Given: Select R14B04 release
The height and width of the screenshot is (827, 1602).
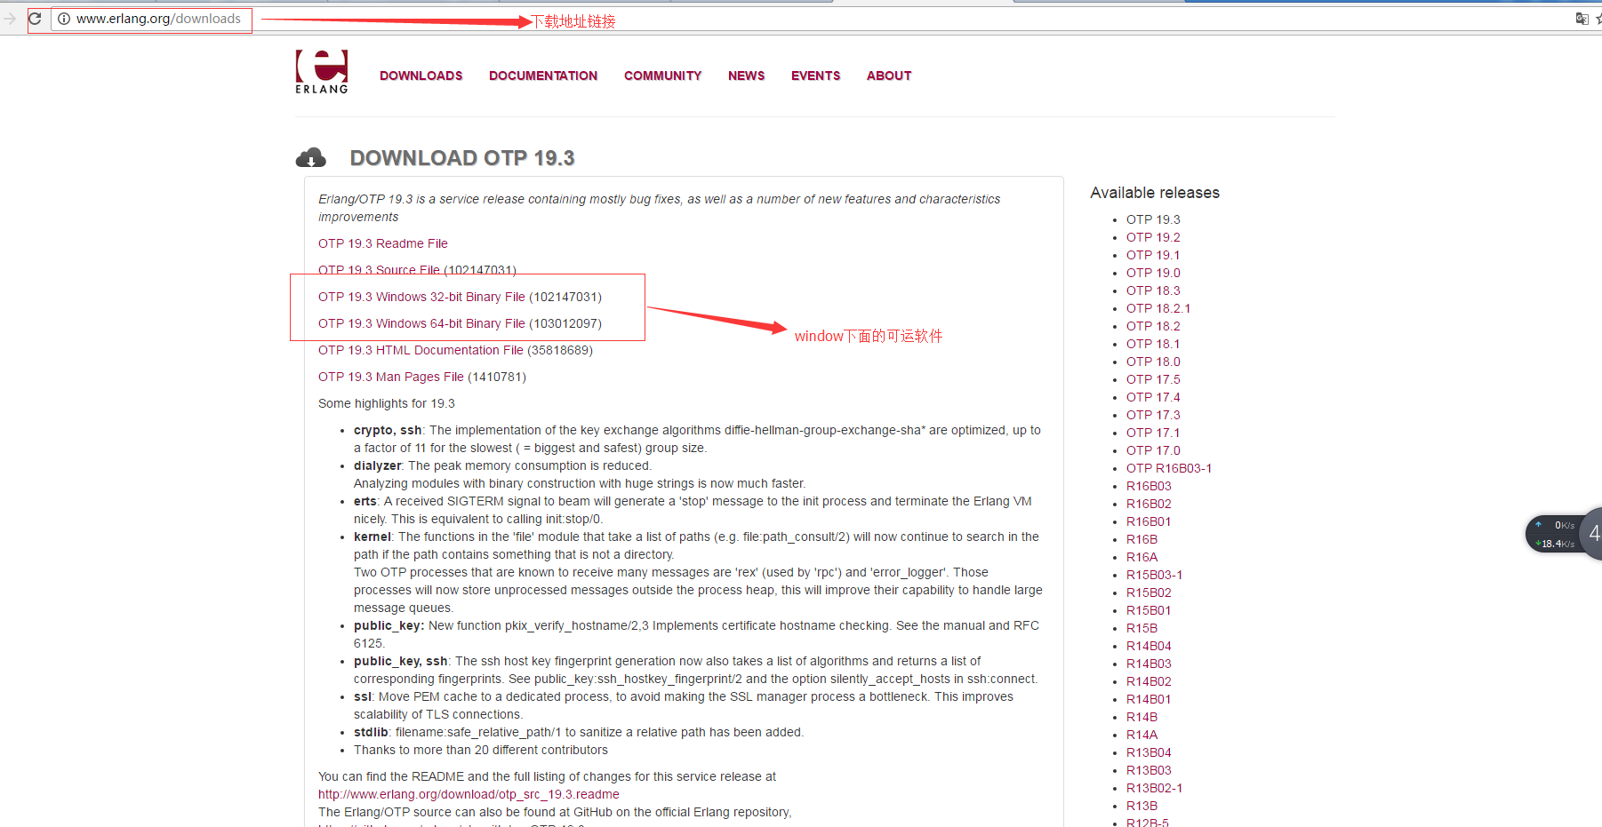Looking at the screenshot, I should [x=1149, y=646].
